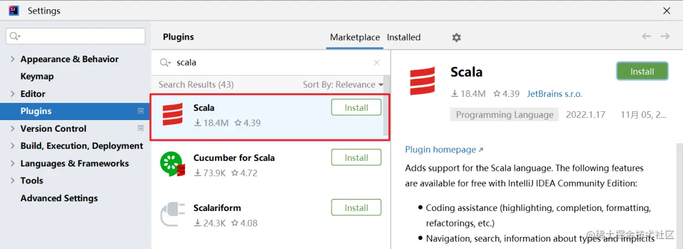Navigate back with the left arrow
Screen dimensions: 683x249
[647, 36]
